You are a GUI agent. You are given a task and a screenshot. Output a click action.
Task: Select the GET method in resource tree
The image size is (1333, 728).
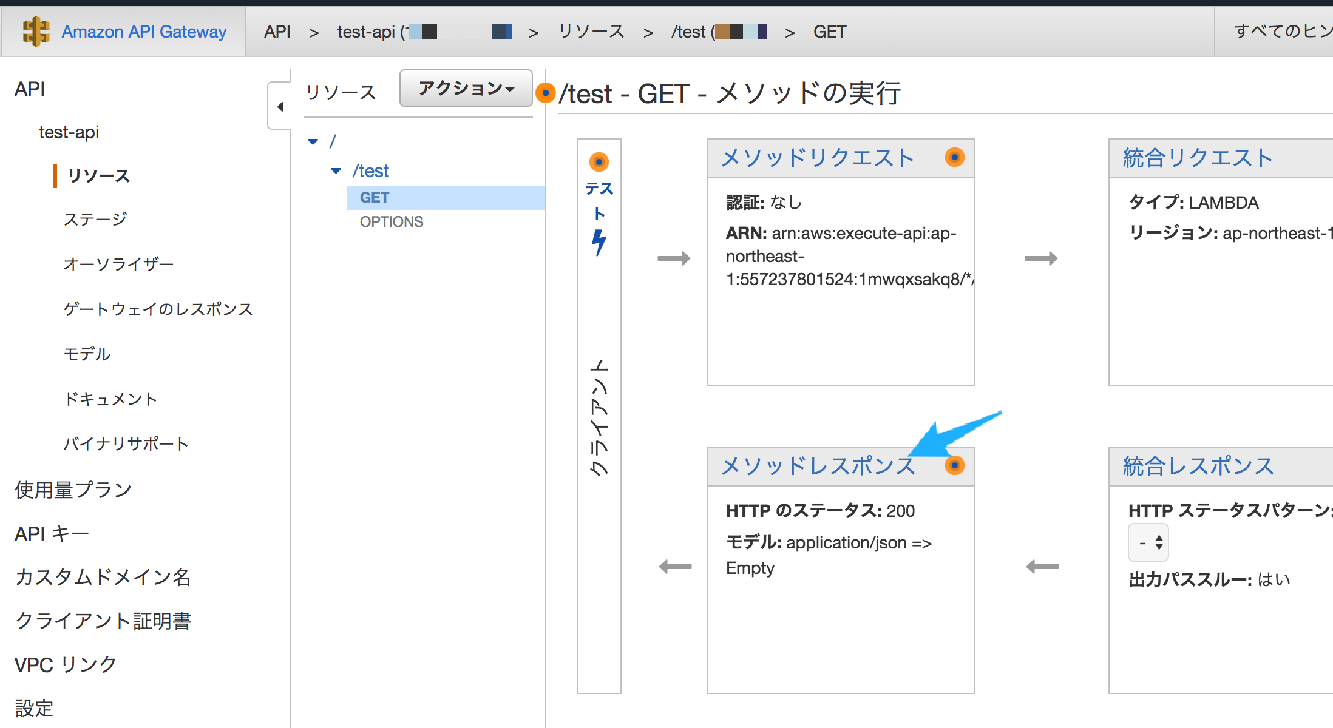[375, 198]
